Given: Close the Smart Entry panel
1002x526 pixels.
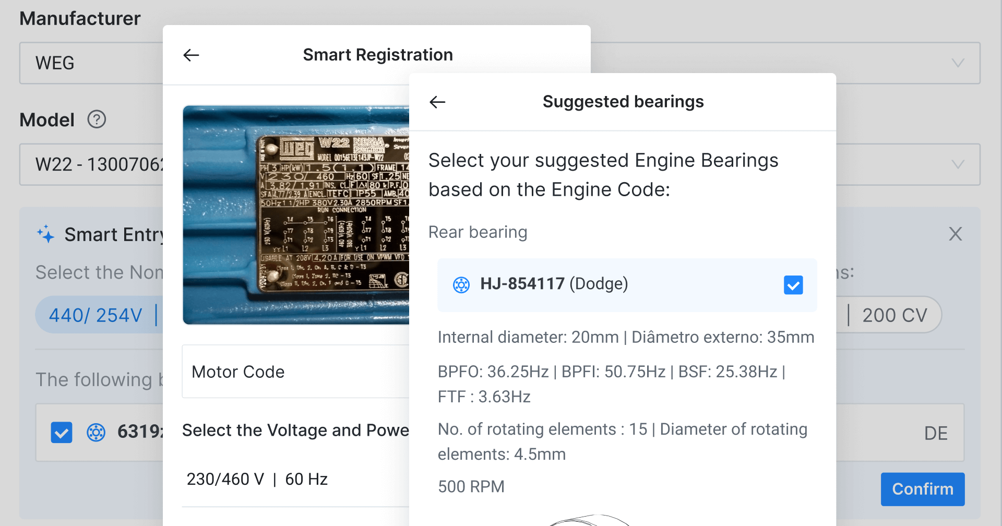Looking at the screenshot, I should click(956, 234).
